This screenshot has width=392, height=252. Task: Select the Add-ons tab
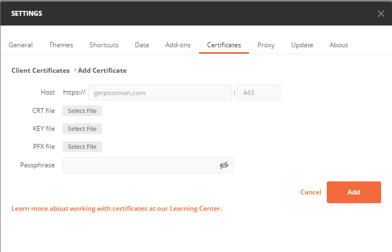coord(178,45)
